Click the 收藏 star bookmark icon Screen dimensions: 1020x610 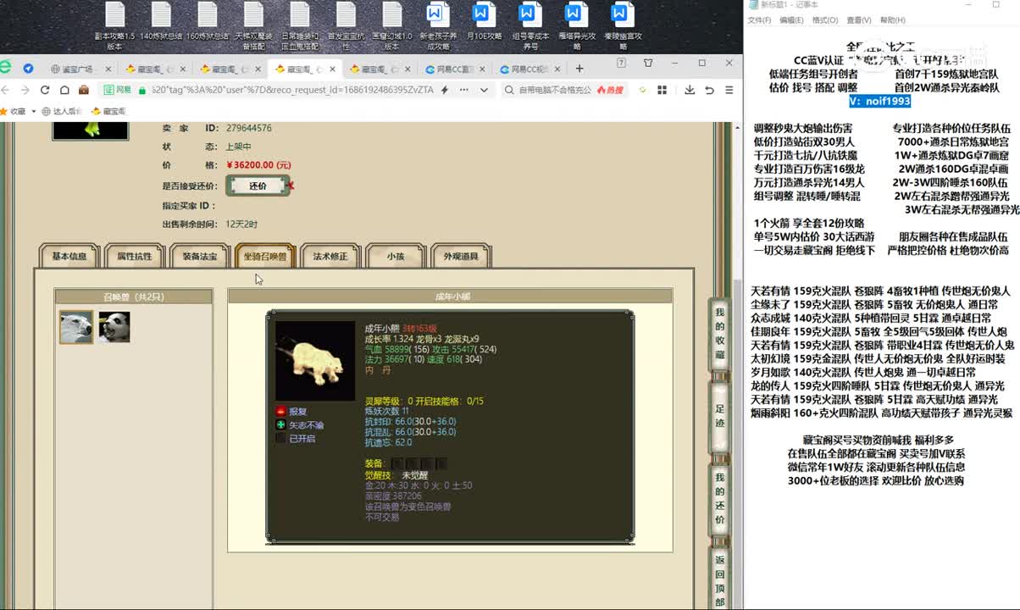coord(3,111)
